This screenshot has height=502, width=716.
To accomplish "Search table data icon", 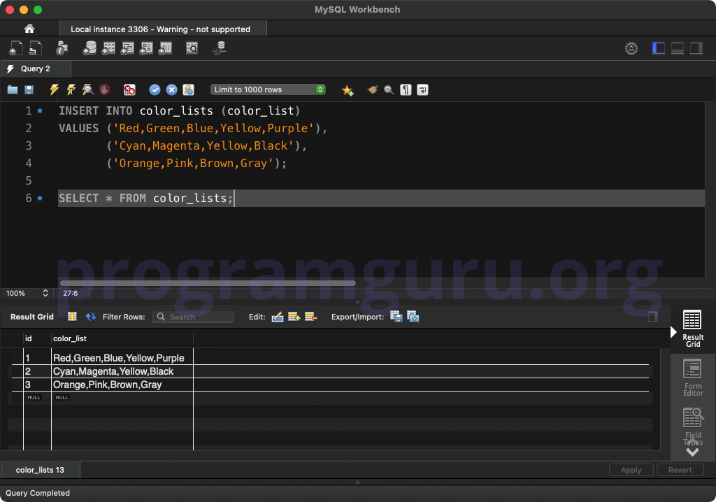I will [x=192, y=48].
